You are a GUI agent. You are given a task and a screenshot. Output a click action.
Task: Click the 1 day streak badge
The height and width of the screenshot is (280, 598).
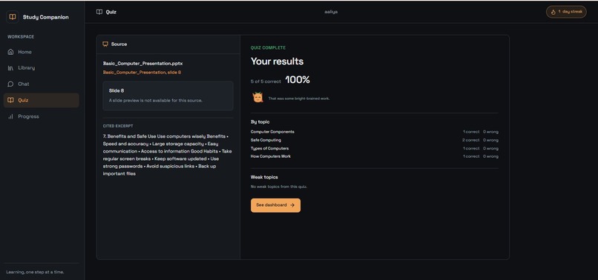click(x=566, y=12)
